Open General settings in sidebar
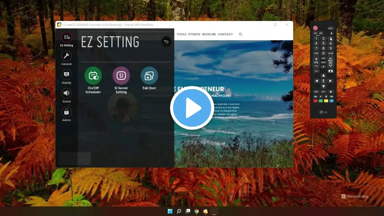 [x=66, y=56]
